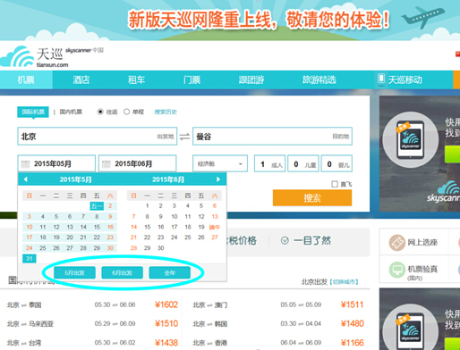Enable the 直飞 direct flight checkbox

[335, 184]
